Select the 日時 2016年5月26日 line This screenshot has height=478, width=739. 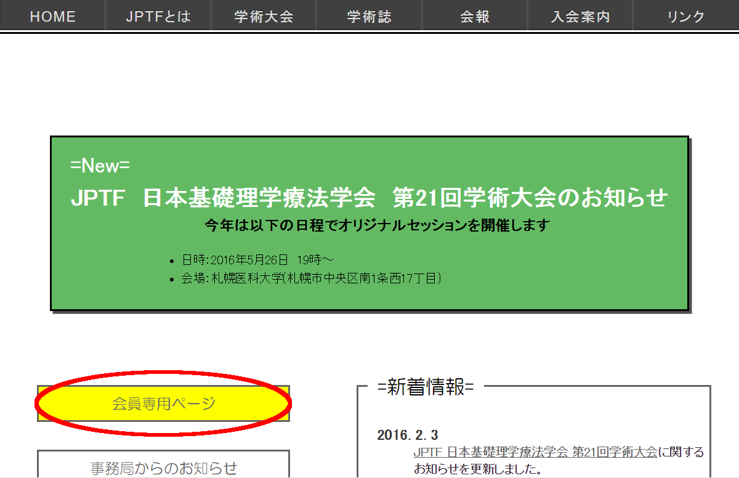257,260
